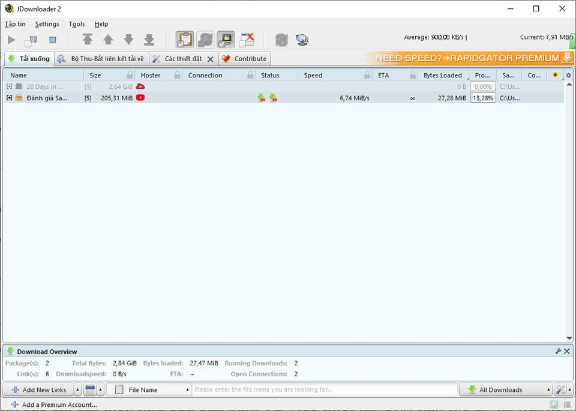This screenshot has height=411, width=576.
Task: Toggle the premium alert padlock icon
Action: tap(226, 40)
